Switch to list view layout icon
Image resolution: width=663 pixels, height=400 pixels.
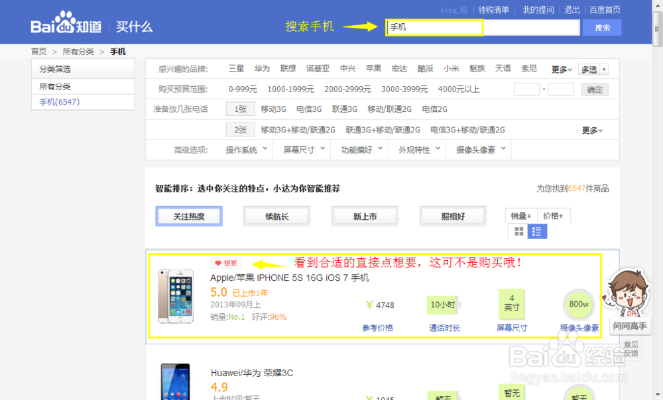[x=537, y=232]
